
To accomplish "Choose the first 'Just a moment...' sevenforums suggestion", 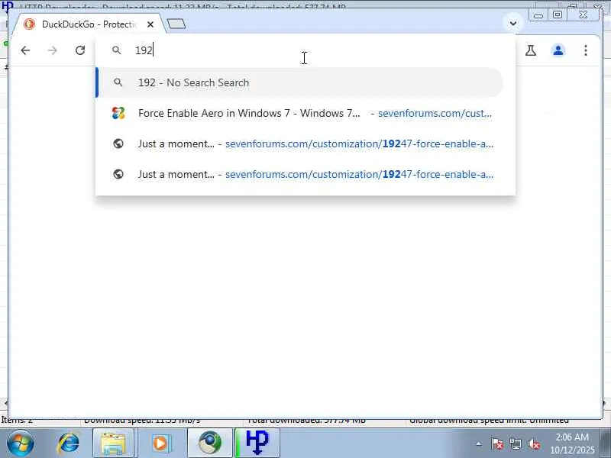I will [x=299, y=144].
